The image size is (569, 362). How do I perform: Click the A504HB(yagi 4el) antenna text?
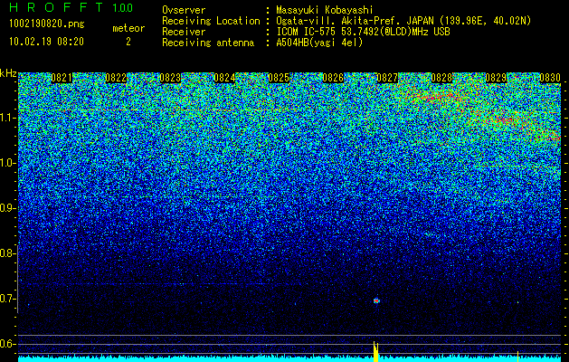(x=319, y=43)
